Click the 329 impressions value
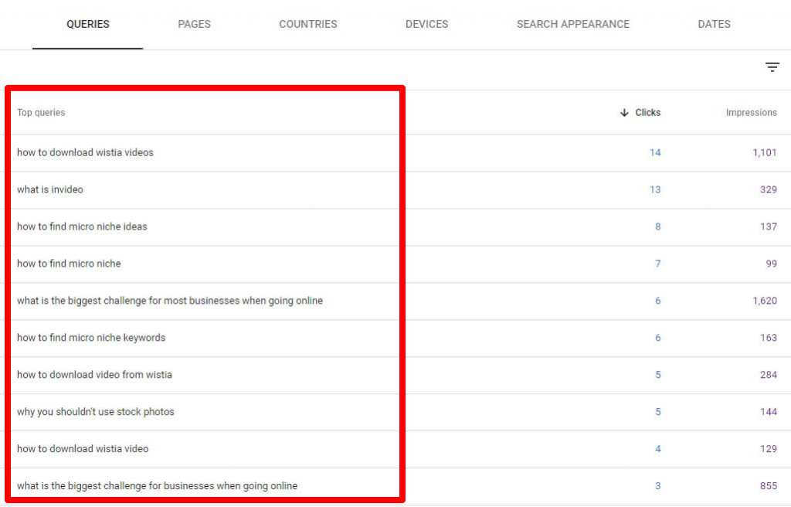 tap(769, 189)
